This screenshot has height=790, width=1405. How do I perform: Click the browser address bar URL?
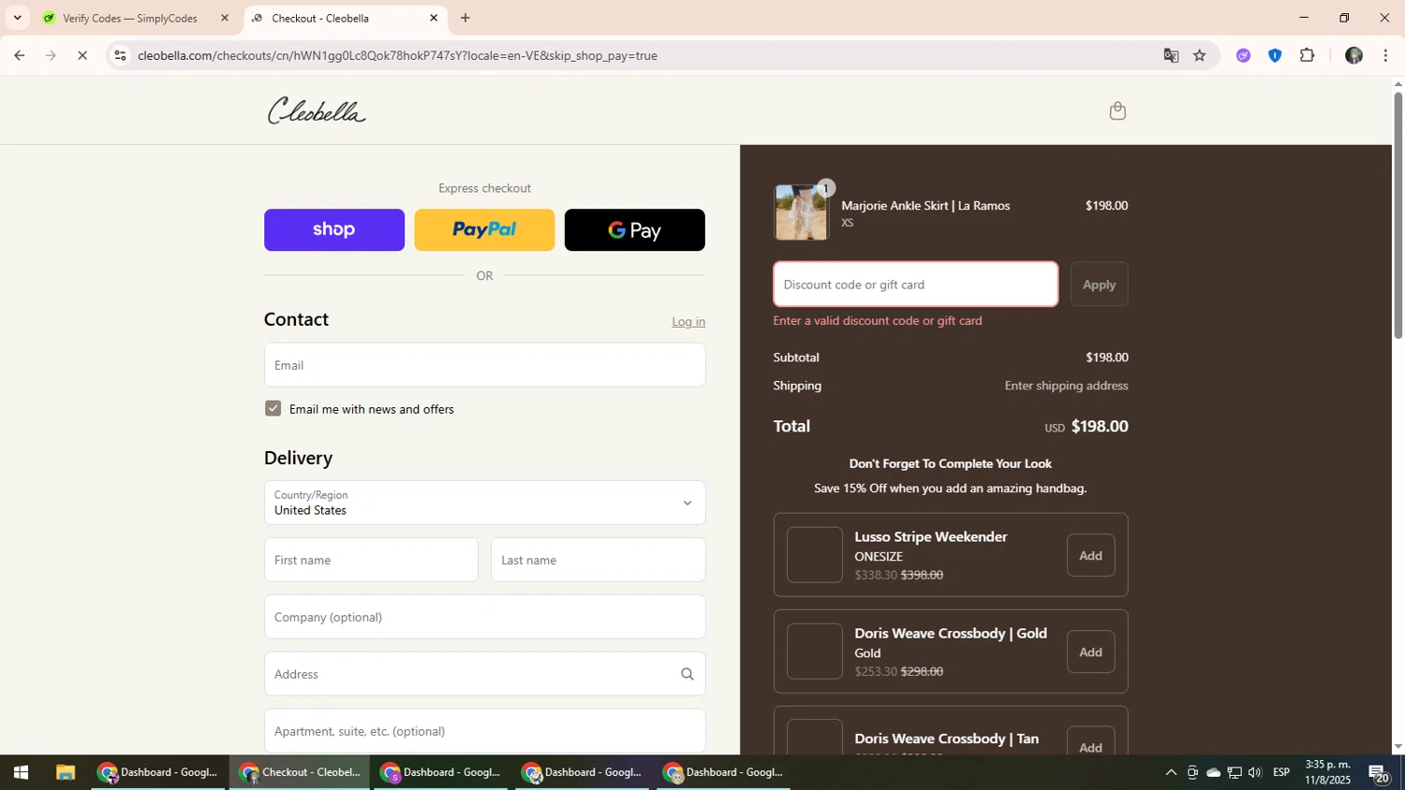tap(397, 56)
